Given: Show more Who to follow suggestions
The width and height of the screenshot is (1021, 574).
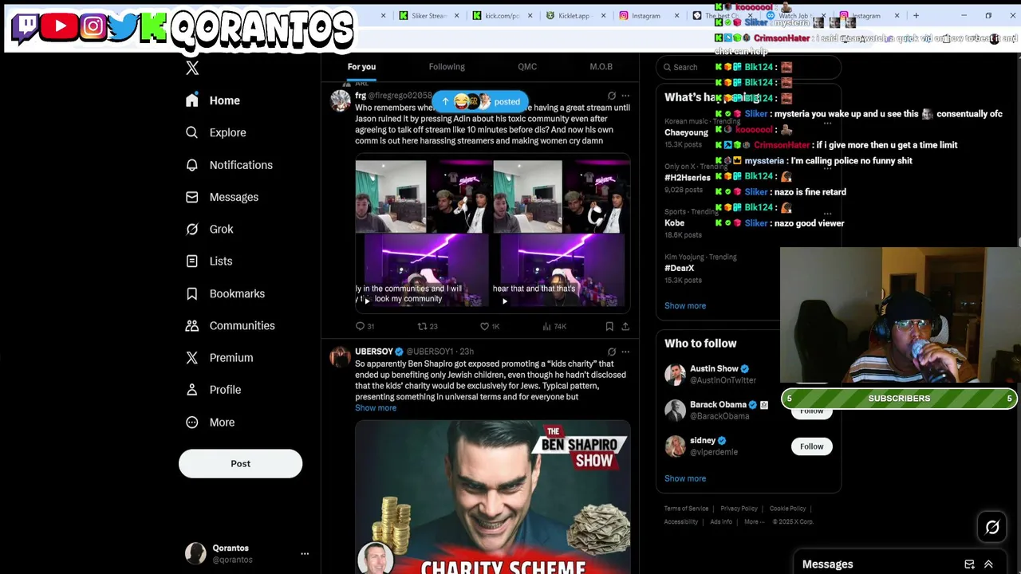Looking at the screenshot, I should pyautogui.click(x=685, y=478).
